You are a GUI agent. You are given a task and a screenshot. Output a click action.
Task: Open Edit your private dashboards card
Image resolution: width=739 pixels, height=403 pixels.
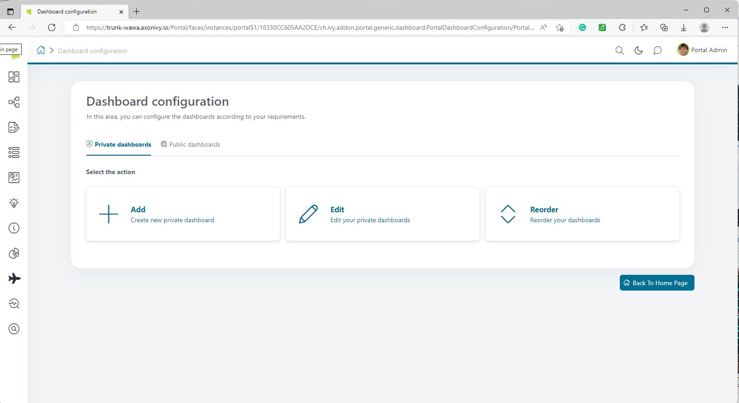[x=382, y=214]
